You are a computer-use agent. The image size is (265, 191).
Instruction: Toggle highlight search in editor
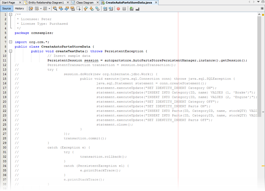(x=73, y=9)
